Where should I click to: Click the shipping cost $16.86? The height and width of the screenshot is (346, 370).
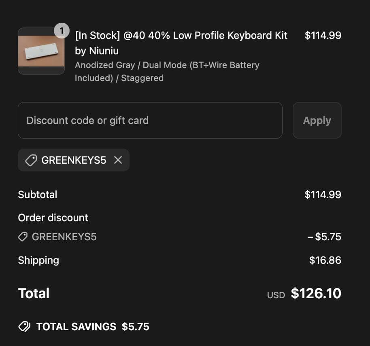click(325, 260)
